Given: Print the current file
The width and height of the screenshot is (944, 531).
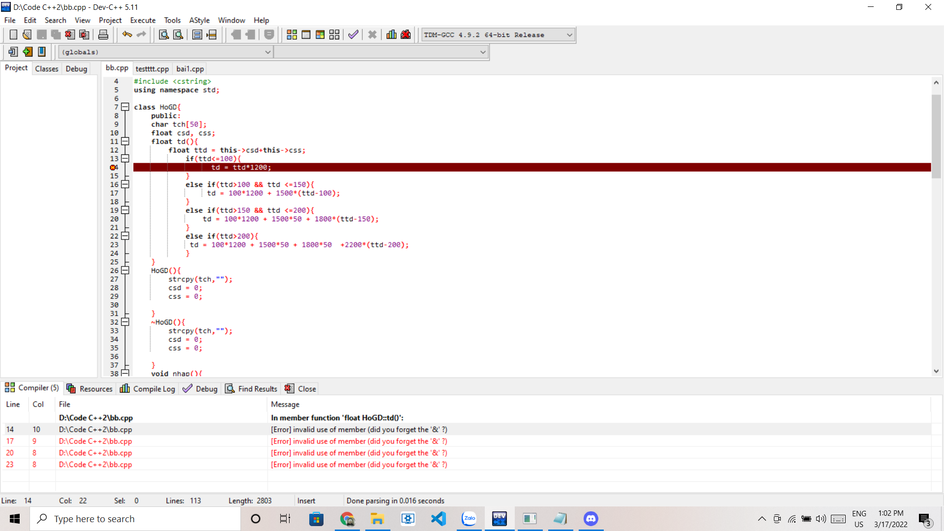Looking at the screenshot, I should [x=103, y=34].
